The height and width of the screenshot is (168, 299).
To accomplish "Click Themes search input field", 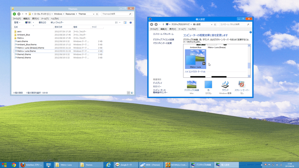I will point(115,14).
